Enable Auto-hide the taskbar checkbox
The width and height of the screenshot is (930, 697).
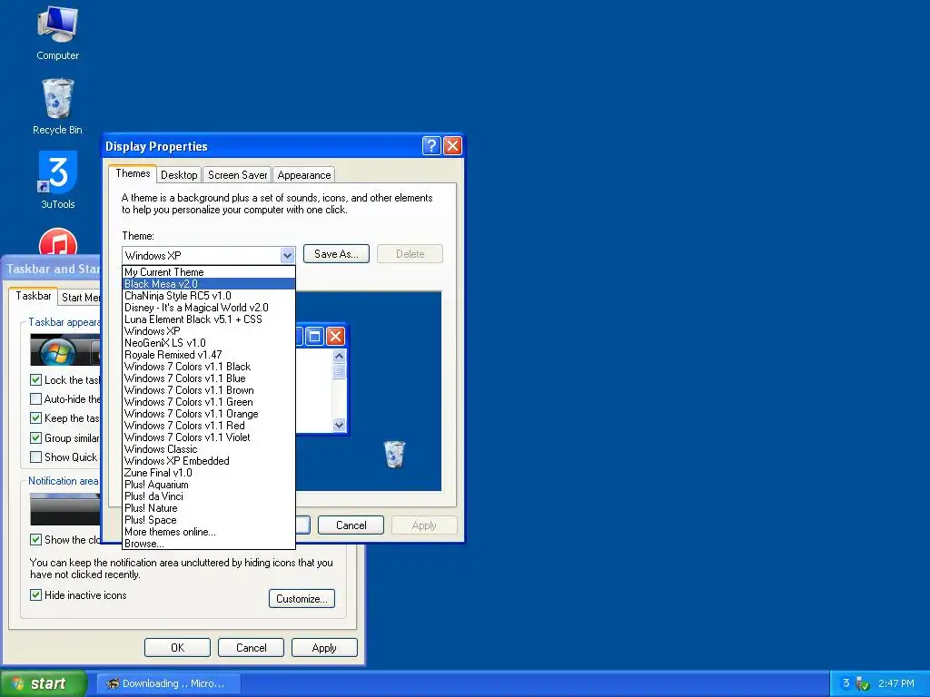(35, 399)
